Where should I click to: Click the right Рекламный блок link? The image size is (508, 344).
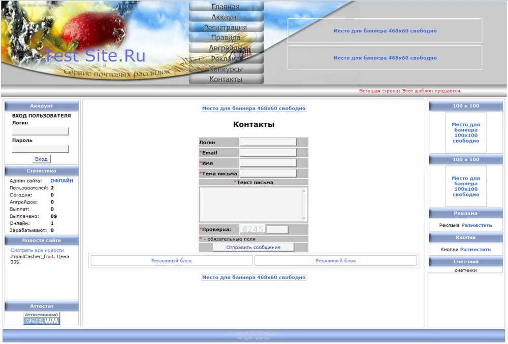(x=336, y=260)
